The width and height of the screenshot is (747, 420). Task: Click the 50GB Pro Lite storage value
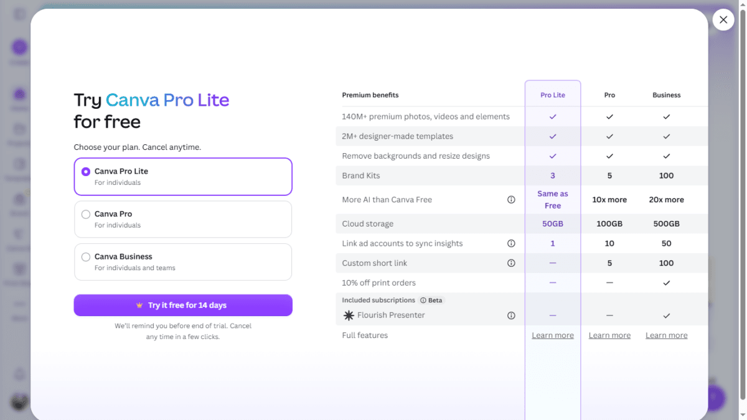tap(553, 224)
